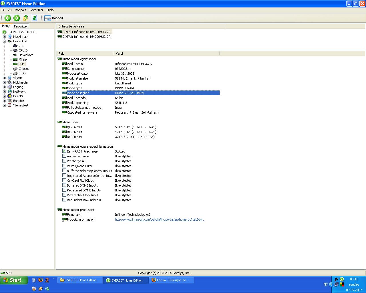The image size is (366, 293).
Task: Select the SPD tree item
Action: 21,64
